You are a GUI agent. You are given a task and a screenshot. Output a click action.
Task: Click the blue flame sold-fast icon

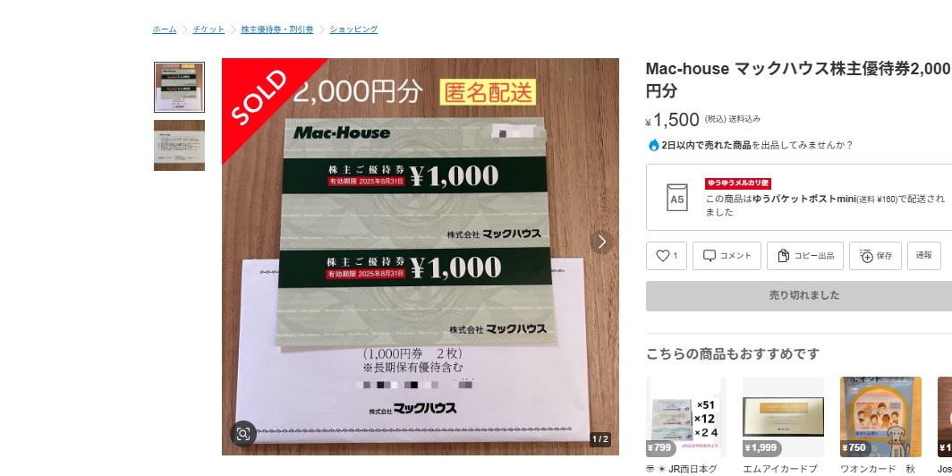[x=653, y=145]
